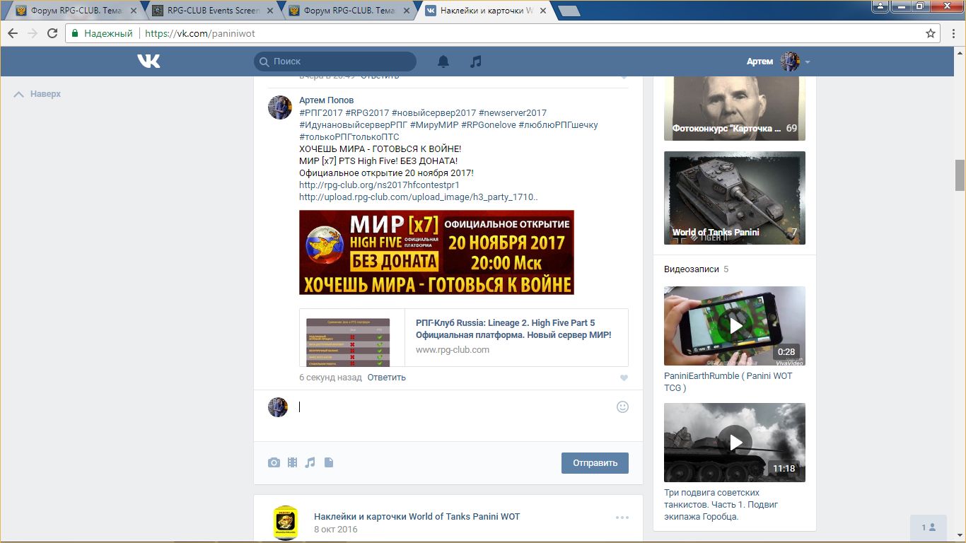The height and width of the screenshot is (543, 966).
Task: Open the РПГ-Клуб Russia: Lineage 2 link title
Action: 513,329
